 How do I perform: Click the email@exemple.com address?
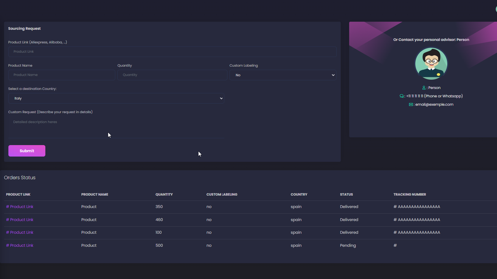coord(434,104)
